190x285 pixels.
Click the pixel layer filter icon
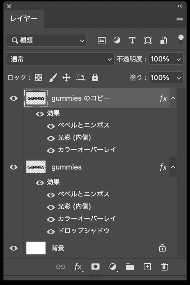point(102,40)
